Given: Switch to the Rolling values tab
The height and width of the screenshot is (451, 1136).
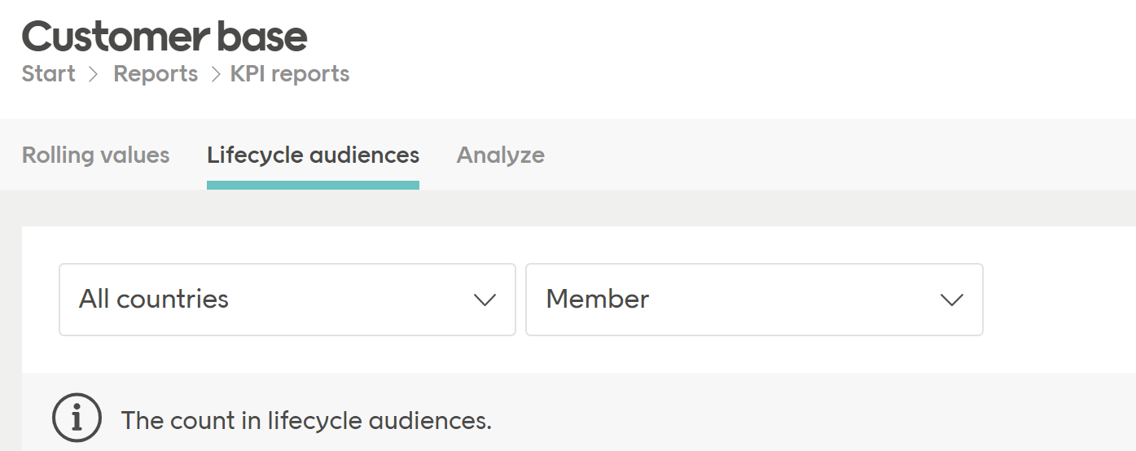Looking at the screenshot, I should 95,155.
